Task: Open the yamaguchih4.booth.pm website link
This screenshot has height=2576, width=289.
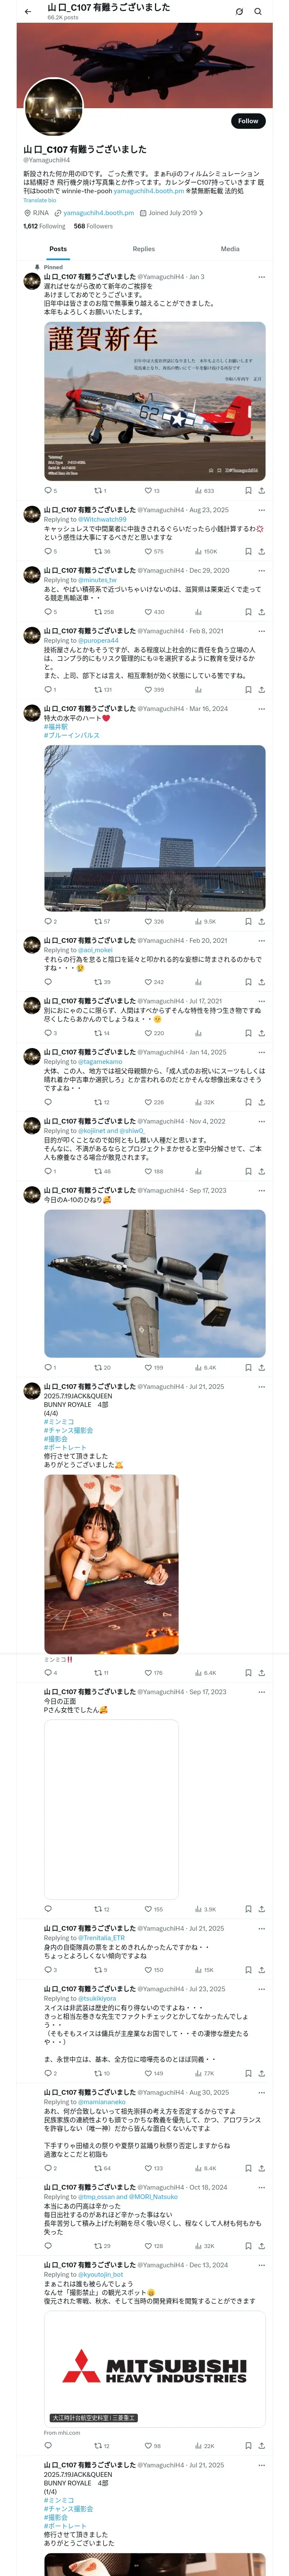Action: pyautogui.click(x=98, y=213)
